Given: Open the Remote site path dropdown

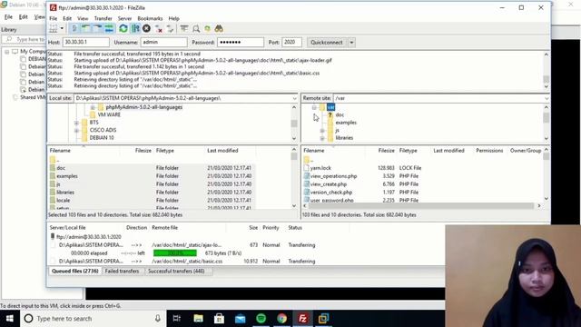Looking at the screenshot, I should point(547,98).
